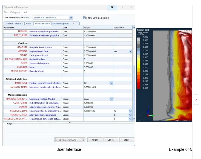Click the pin icon in the title bar
This screenshot has height=159, width=201.
coord(112,7)
